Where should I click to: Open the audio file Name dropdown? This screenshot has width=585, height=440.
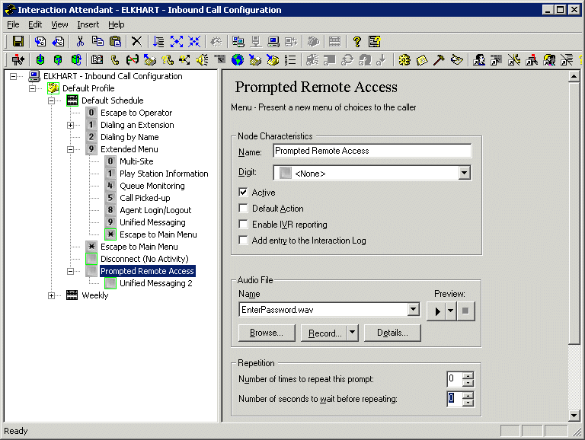pyautogui.click(x=414, y=310)
